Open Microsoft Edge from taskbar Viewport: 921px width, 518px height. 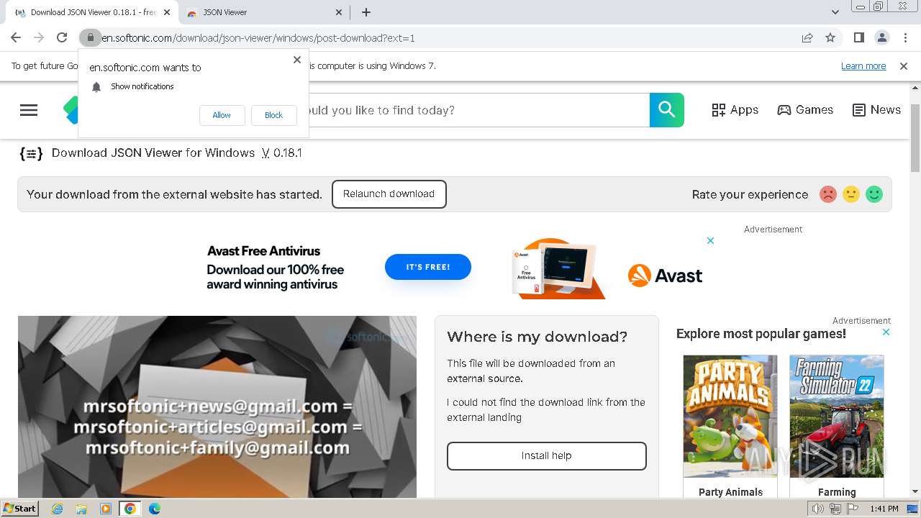coord(155,509)
